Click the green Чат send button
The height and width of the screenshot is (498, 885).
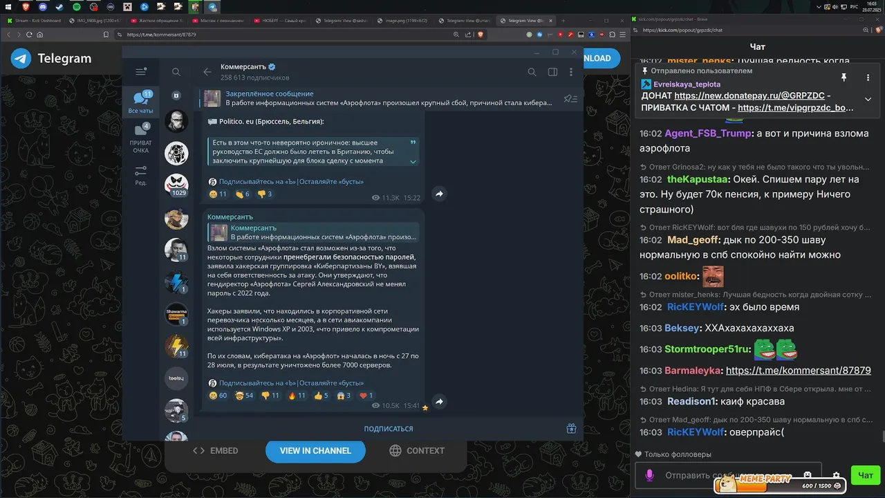coord(865,475)
